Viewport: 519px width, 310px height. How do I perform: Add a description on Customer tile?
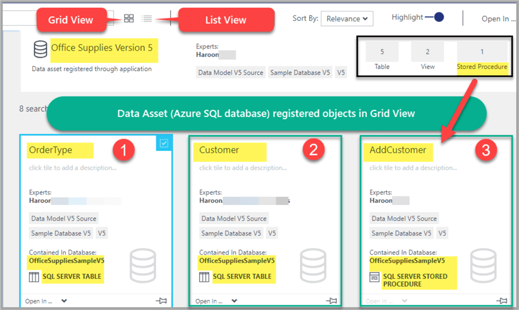click(x=243, y=168)
